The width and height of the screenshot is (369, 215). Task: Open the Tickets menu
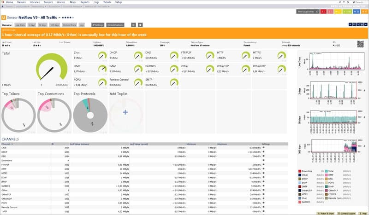[107, 2]
